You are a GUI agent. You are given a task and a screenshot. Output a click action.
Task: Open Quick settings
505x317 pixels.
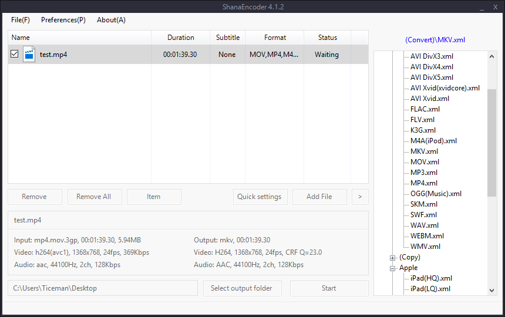click(260, 197)
